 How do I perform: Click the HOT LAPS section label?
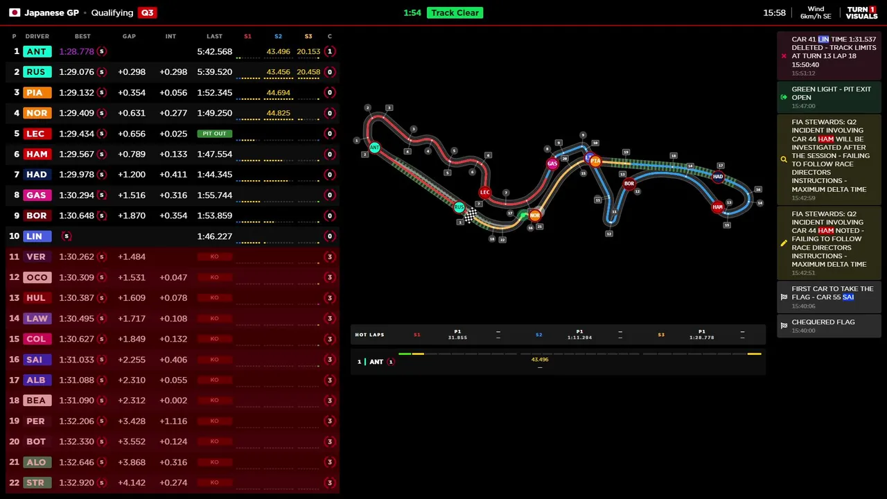(369, 335)
